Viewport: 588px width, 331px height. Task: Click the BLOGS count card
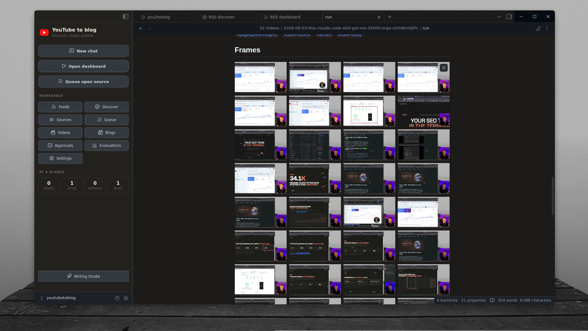tap(118, 185)
